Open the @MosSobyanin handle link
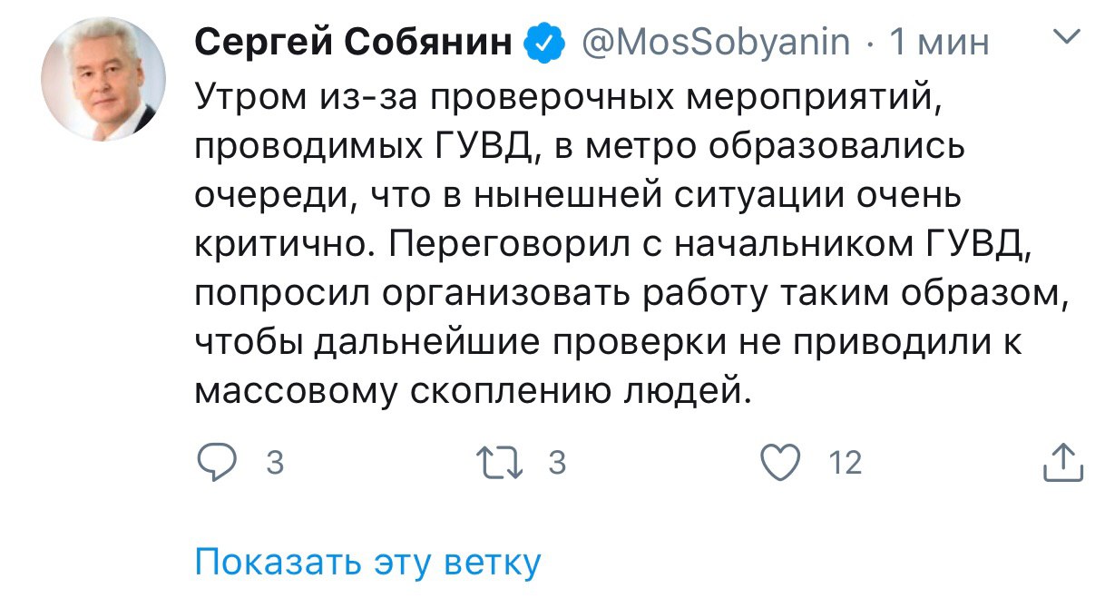 pos(715,42)
